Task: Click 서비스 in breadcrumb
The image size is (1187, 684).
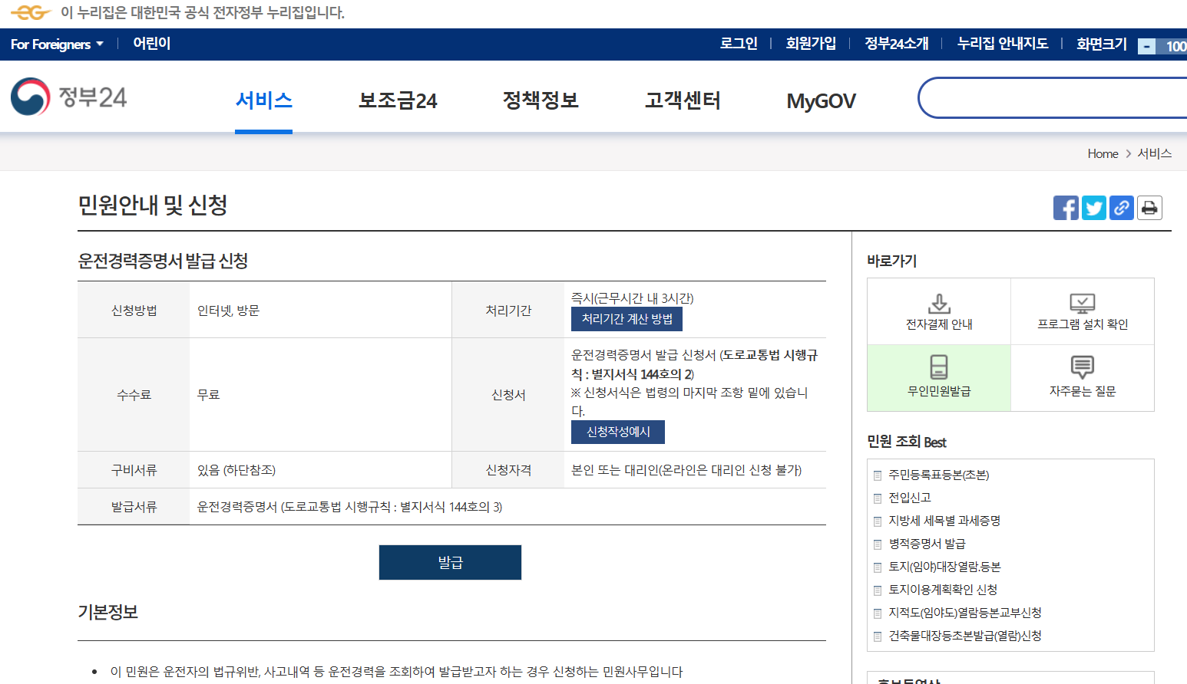Action: coord(1154,153)
